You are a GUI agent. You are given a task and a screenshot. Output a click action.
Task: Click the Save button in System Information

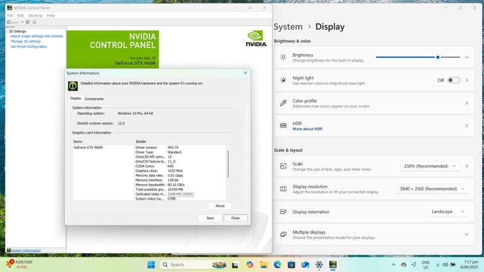click(210, 218)
